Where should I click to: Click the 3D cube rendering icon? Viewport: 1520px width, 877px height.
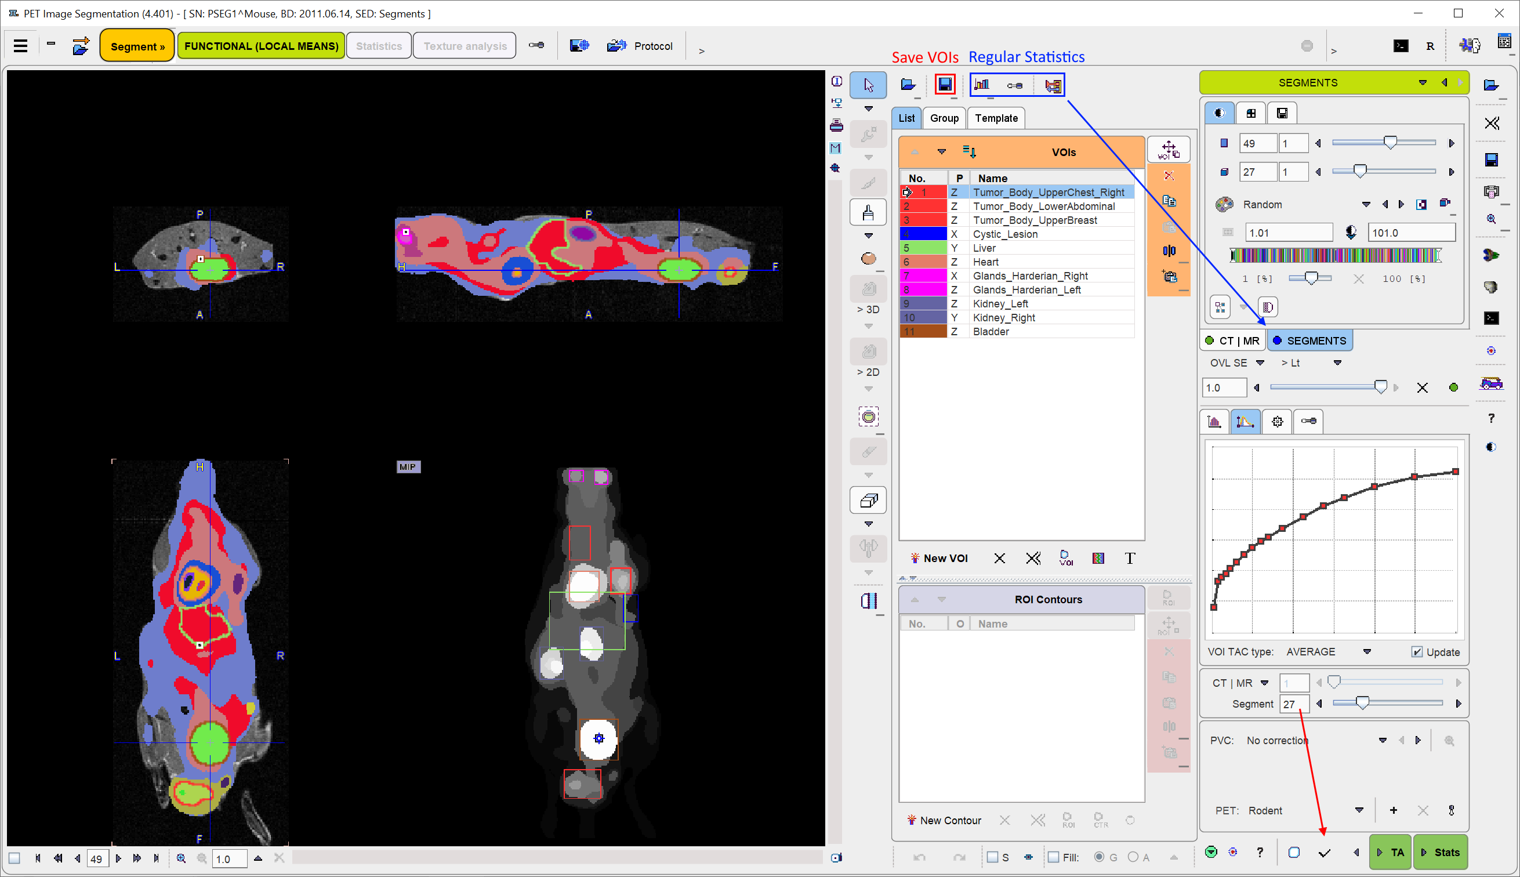[868, 500]
